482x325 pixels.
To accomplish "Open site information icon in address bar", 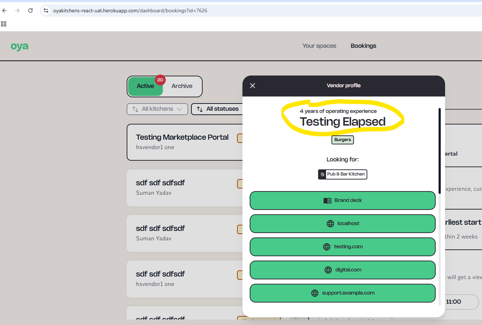I will pyautogui.click(x=46, y=10).
